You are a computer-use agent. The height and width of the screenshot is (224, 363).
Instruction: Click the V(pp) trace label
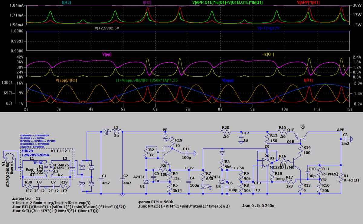click(107, 54)
